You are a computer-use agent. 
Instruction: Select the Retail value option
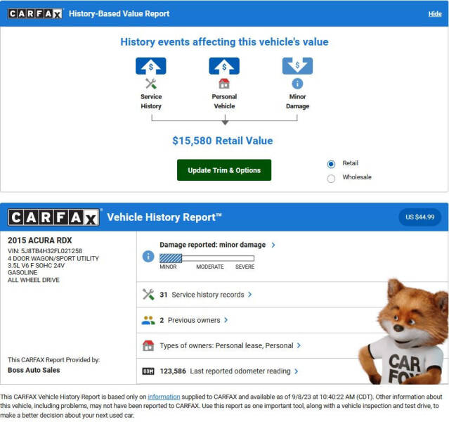[x=331, y=164]
